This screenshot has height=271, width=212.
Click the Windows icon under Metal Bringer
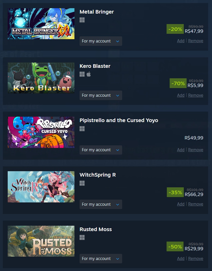(82, 20)
